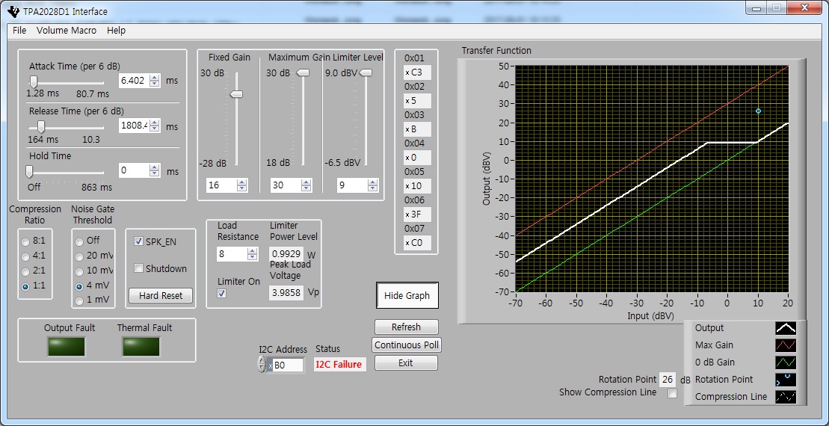The height and width of the screenshot is (426, 829).
Task: Click the Attack Time slider handle
Action: pyautogui.click(x=34, y=81)
